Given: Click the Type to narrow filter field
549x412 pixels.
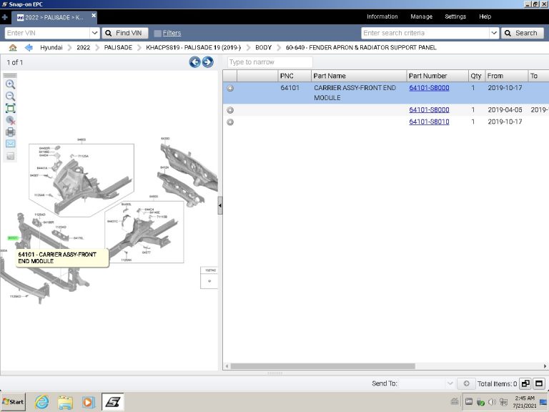Looking at the screenshot, I should tap(269, 62).
